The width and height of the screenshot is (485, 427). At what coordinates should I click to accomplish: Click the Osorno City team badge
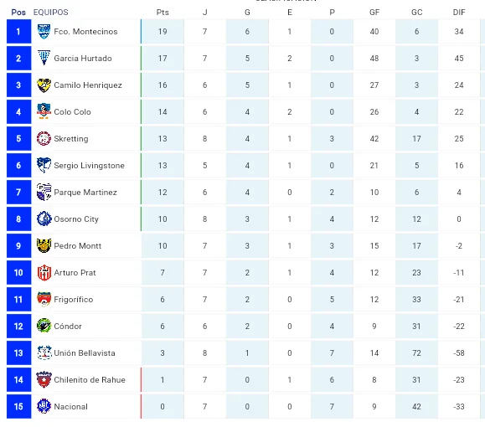[x=44, y=219]
